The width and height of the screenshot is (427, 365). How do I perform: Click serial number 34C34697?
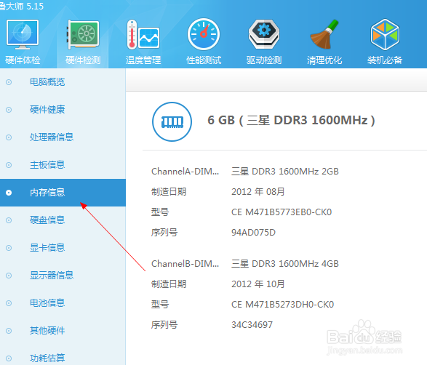tap(252, 325)
